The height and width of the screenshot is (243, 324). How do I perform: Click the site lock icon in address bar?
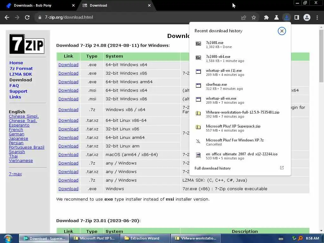click(40, 17)
